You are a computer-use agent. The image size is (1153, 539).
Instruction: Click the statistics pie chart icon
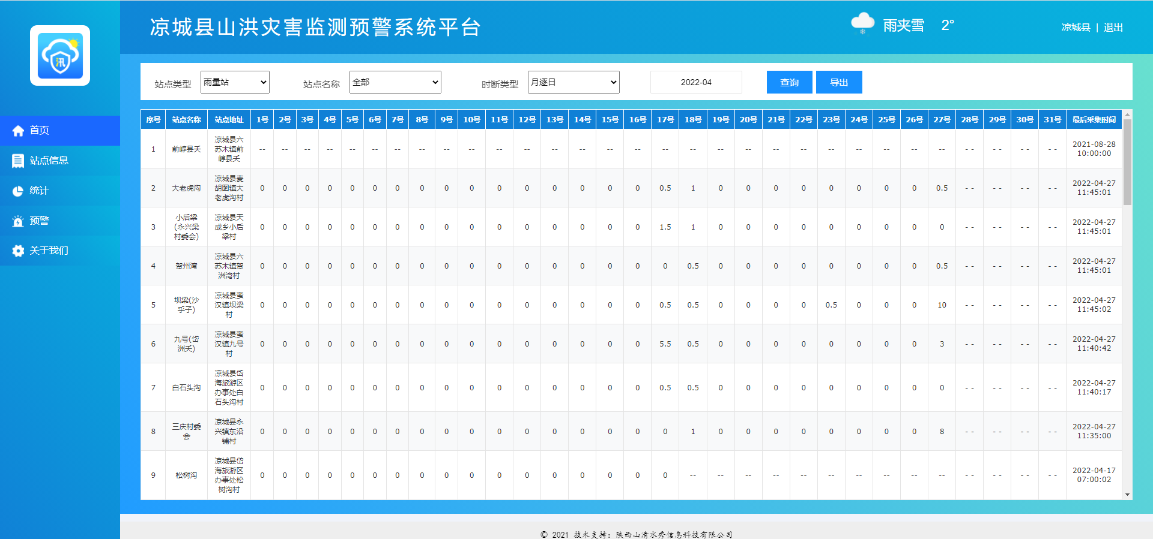coord(18,191)
